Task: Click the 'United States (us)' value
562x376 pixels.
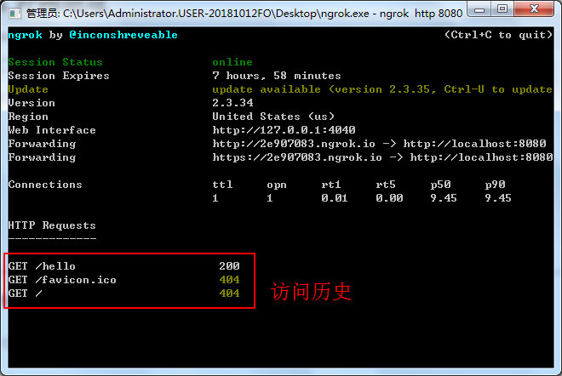Action: point(273,117)
